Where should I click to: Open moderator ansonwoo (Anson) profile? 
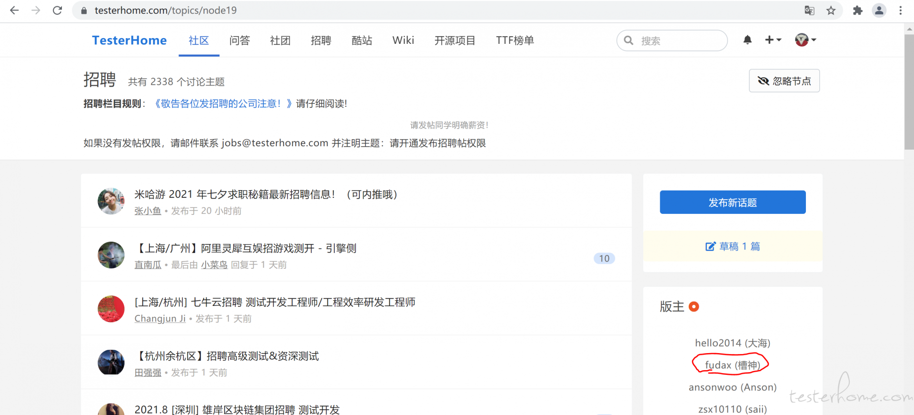[733, 387]
